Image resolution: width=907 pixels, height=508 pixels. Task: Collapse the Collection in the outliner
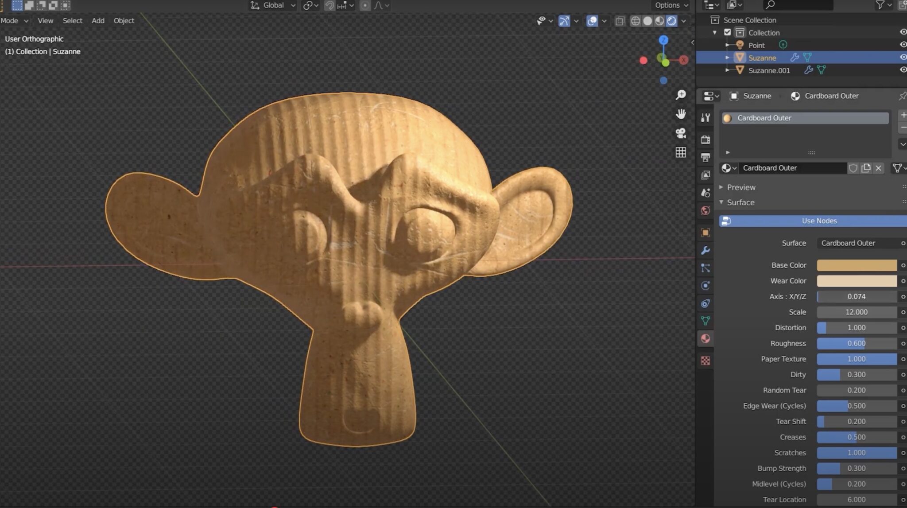point(714,32)
